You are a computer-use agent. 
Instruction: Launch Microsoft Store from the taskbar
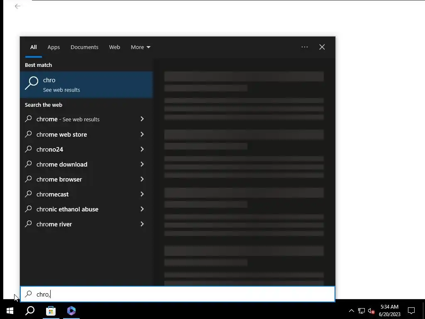51,311
